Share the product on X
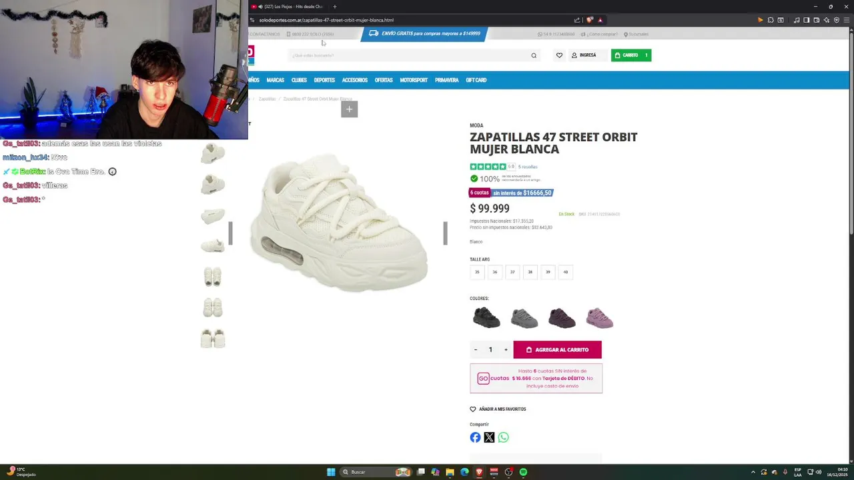The height and width of the screenshot is (480, 854). tap(489, 437)
